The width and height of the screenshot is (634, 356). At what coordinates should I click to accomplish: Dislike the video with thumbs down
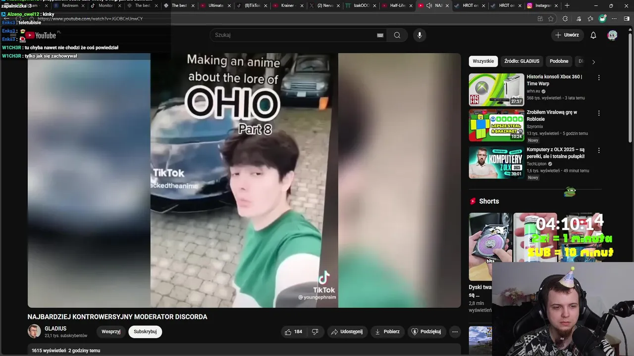pos(315,332)
